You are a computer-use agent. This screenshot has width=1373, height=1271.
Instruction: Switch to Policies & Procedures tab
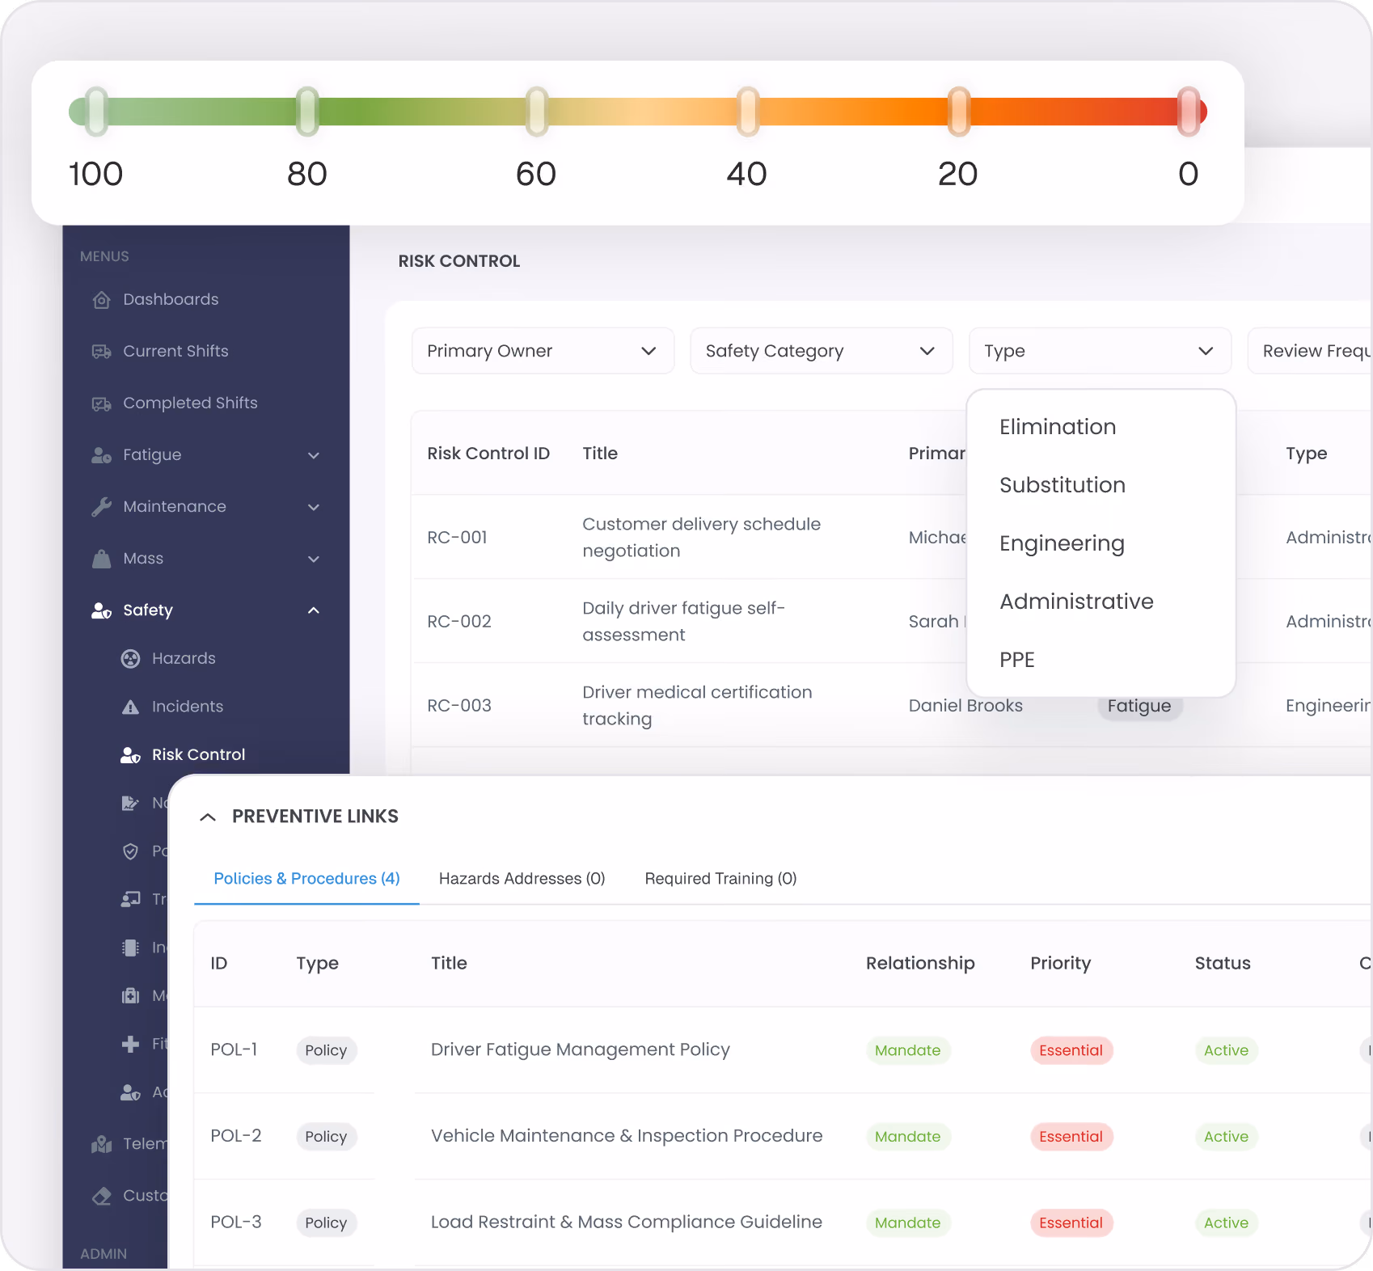(x=306, y=879)
